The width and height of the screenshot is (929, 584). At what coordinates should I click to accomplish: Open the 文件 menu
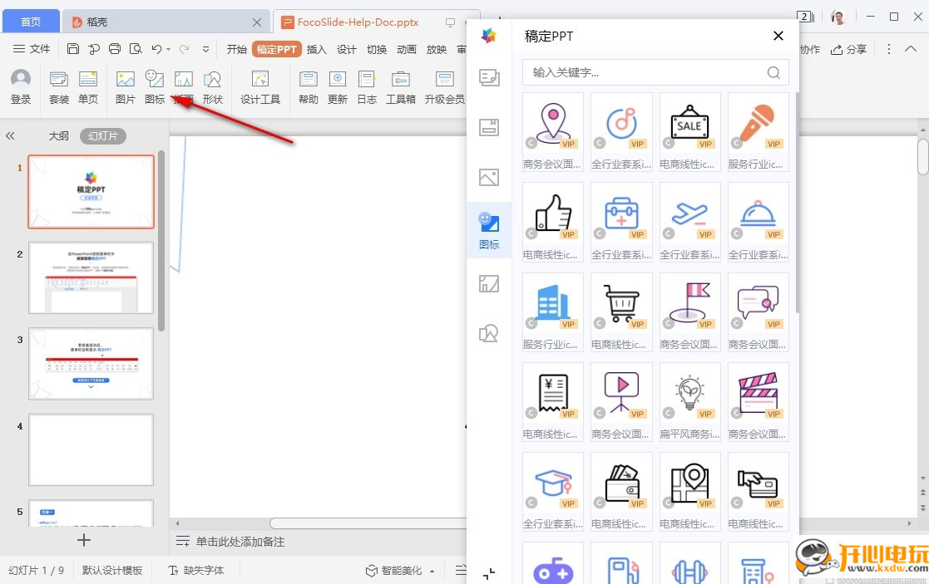38,49
